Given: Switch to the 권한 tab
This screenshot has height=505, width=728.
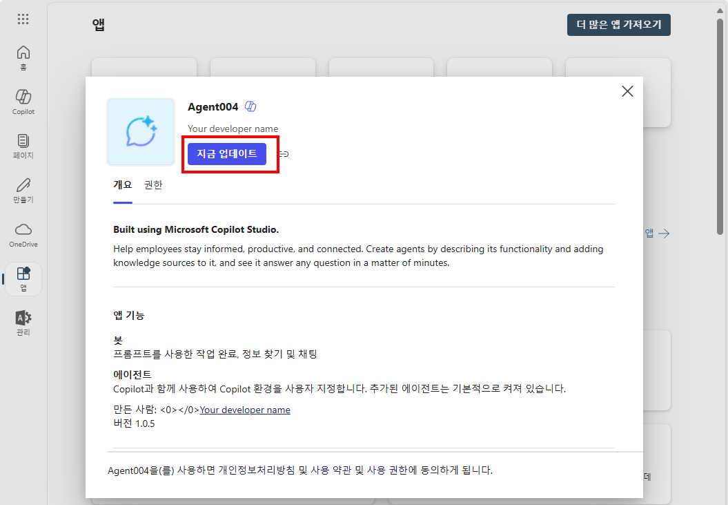Looking at the screenshot, I should coord(153,185).
